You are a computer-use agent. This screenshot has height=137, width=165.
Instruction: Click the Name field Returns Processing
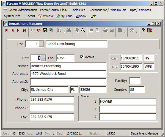coord(68,66)
